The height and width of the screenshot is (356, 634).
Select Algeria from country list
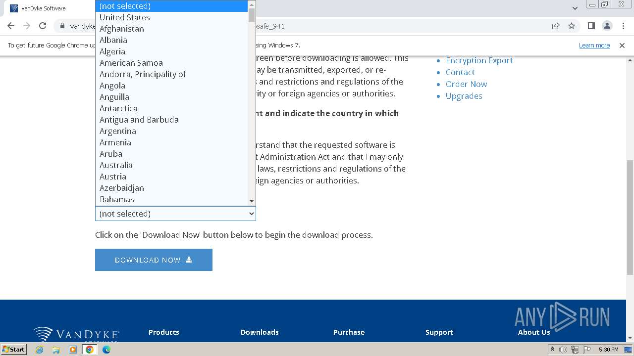coord(171,51)
